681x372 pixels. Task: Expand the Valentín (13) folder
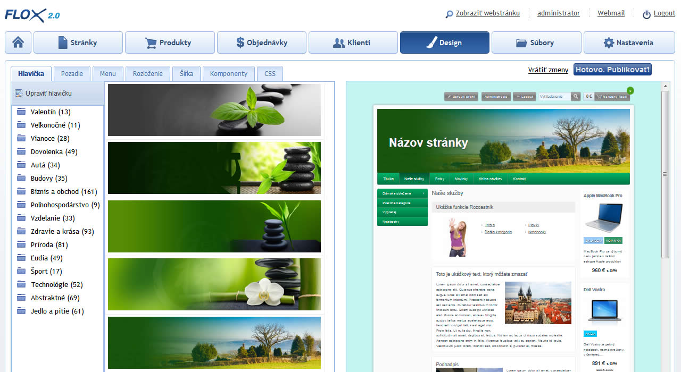pyautogui.click(x=51, y=112)
